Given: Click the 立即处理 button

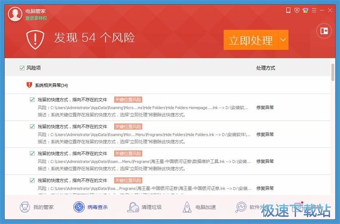Looking at the screenshot, I should (x=251, y=40).
